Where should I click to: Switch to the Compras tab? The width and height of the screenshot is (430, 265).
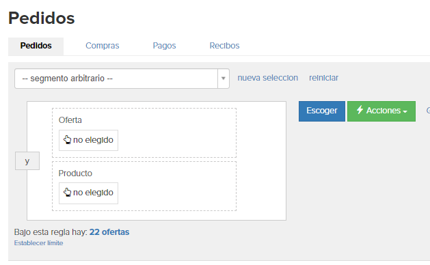point(103,46)
